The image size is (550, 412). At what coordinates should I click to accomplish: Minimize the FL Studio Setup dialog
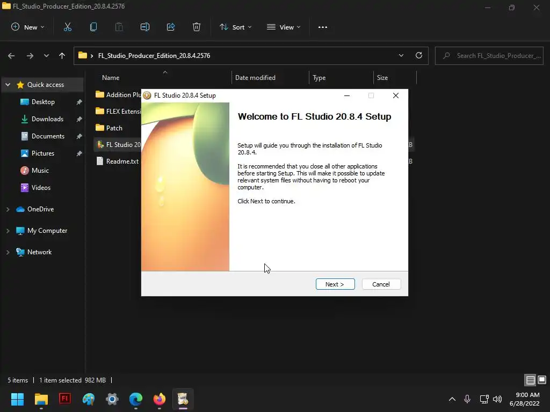tap(347, 95)
